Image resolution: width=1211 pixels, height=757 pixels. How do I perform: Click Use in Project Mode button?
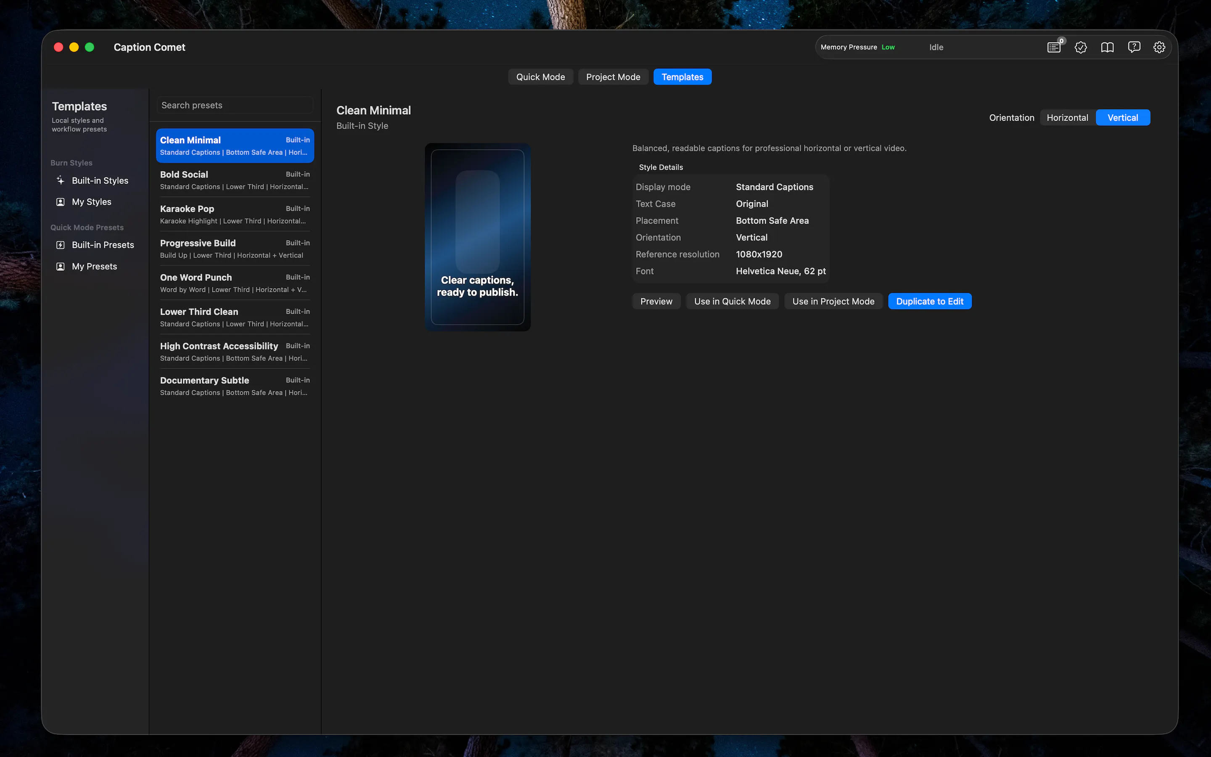pos(833,302)
